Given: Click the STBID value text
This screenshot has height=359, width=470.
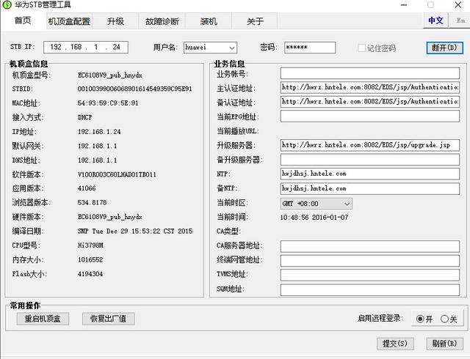Looking at the screenshot, I should coord(134,89).
